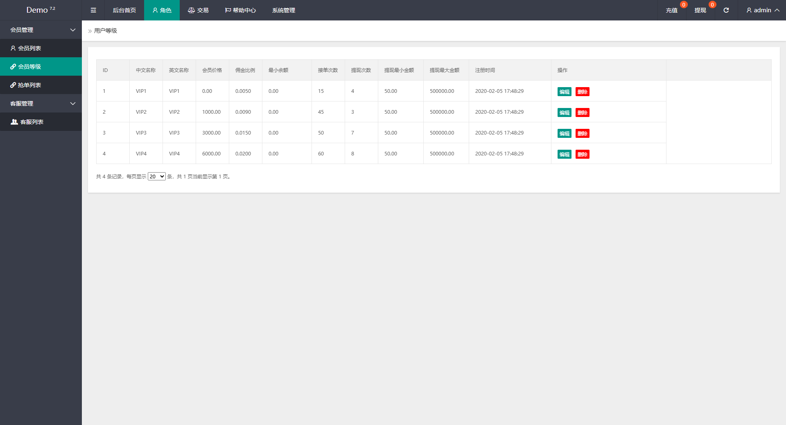Click the refresh icon in top bar
Screen dimensions: 786x425
[x=726, y=10]
